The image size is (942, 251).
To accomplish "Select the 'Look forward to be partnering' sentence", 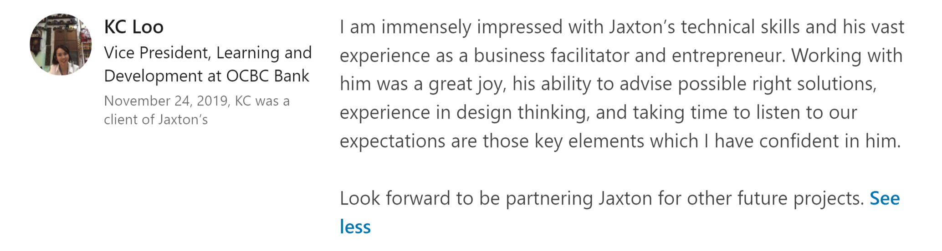I will (x=602, y=199).
